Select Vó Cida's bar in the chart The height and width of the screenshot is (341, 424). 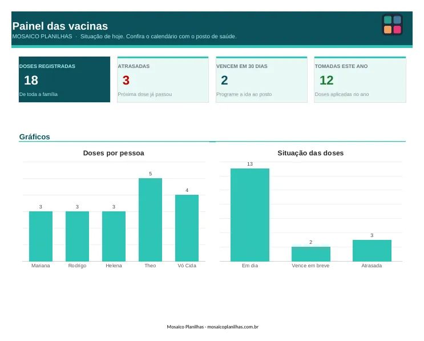[x=187, y=228]
